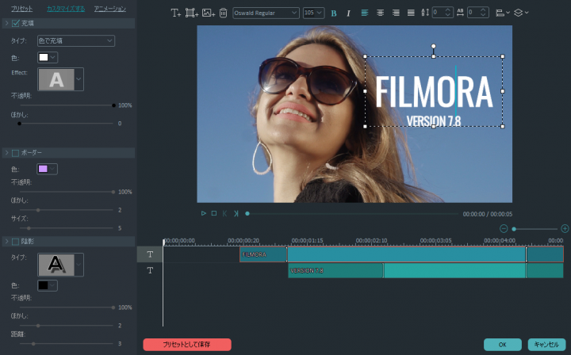
Task: Click the プリセットとして保存 button
Action: tap(187, 345)
